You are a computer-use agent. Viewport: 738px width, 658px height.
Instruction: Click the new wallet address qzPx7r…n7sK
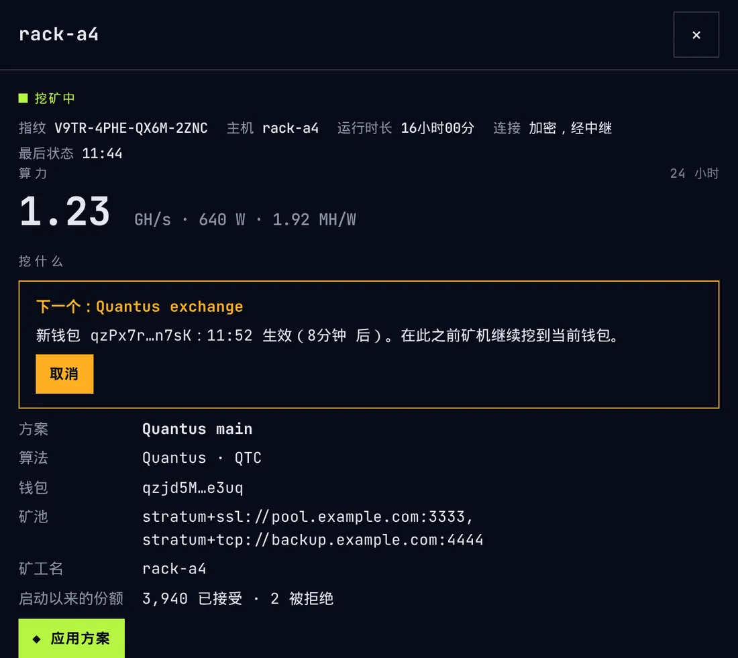[x=141, y=335]
